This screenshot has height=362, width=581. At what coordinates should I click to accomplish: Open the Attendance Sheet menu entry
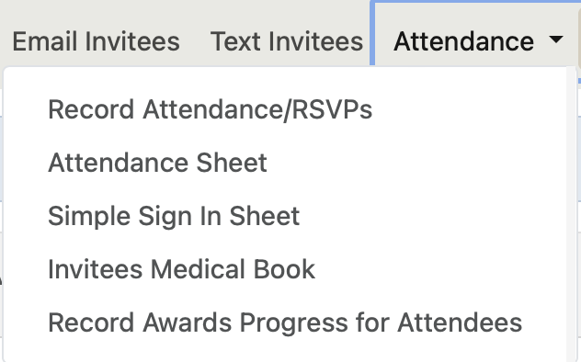pyautogui.click(x=157, y=163)
